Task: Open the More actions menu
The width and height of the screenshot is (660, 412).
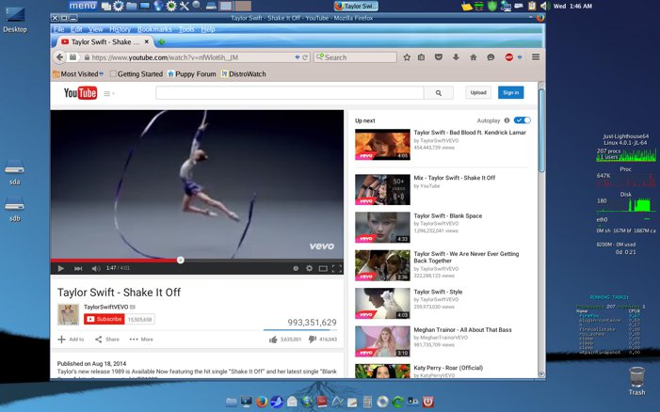Action: pos(141,340)
